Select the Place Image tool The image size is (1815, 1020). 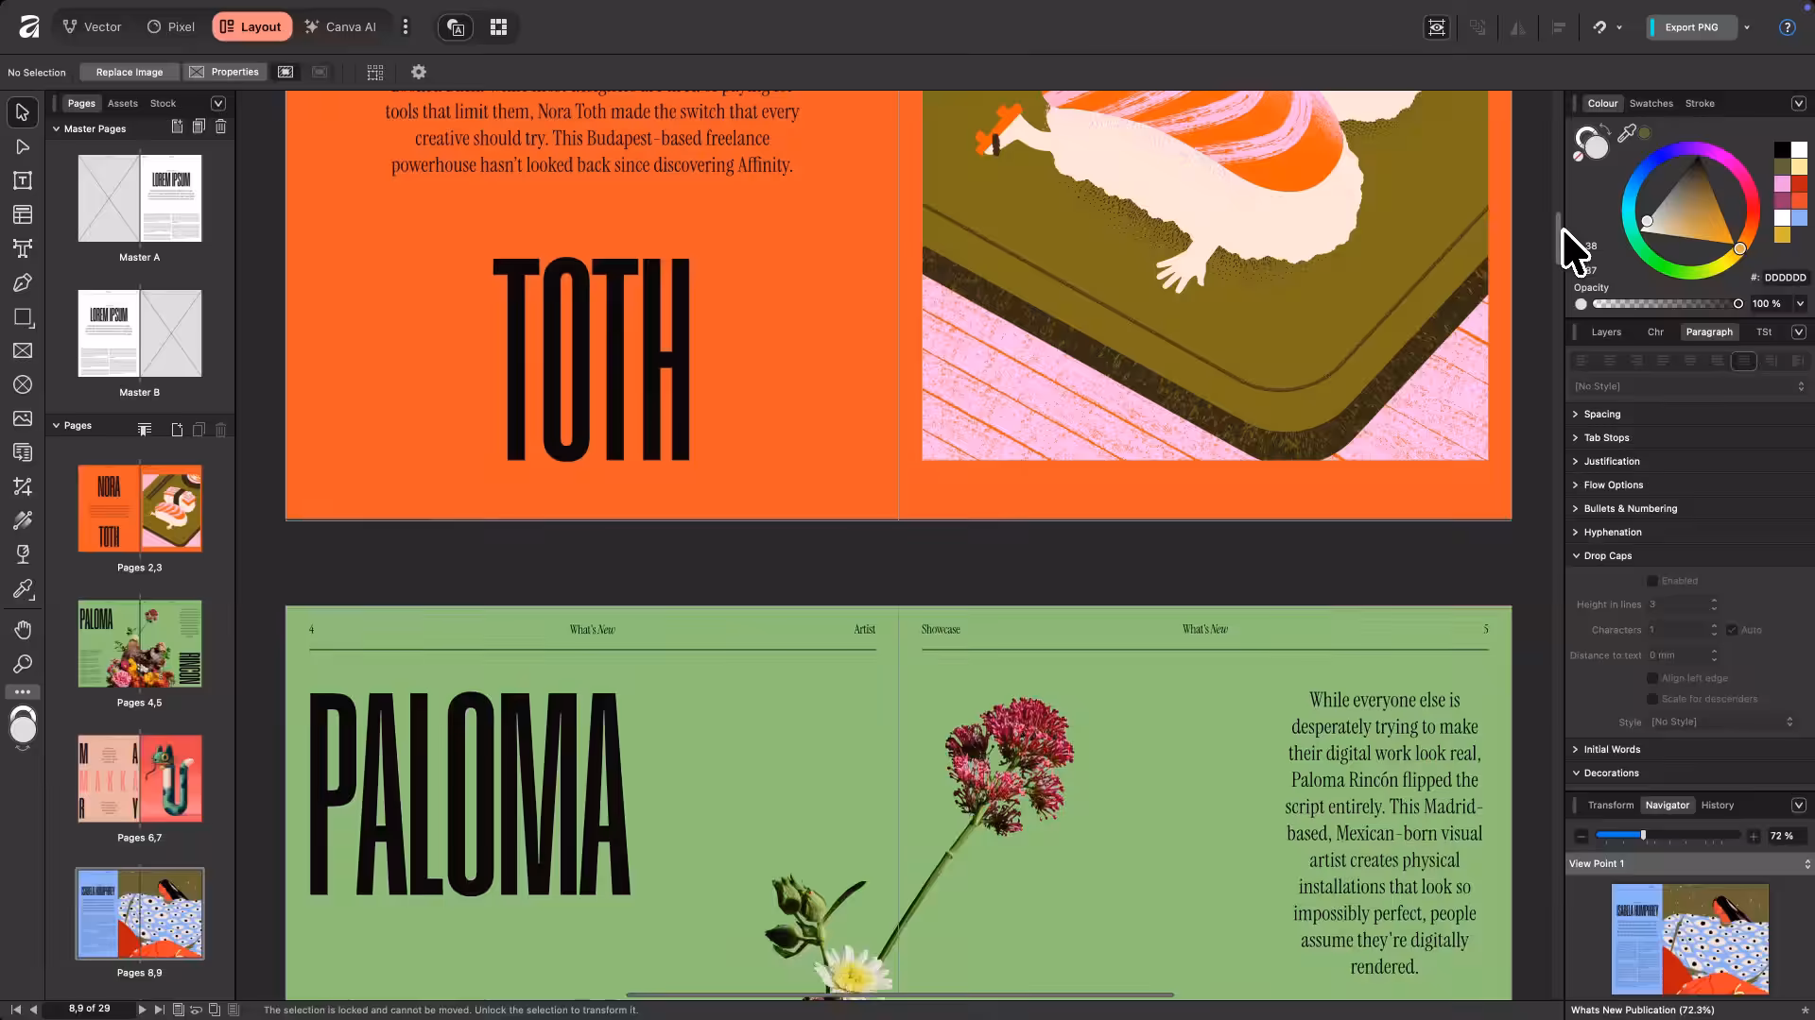coord(23,418)
